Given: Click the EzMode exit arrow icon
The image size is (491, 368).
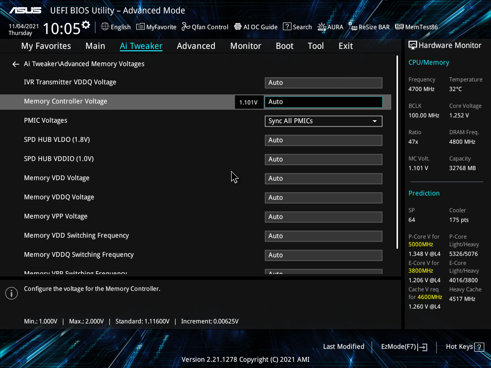Looking at the screenshot, I should [423, 347].
